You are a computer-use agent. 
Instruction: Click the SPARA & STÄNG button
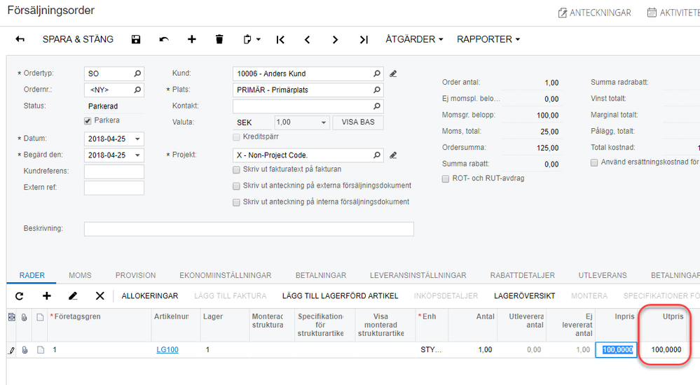click(x=78, y=40)
